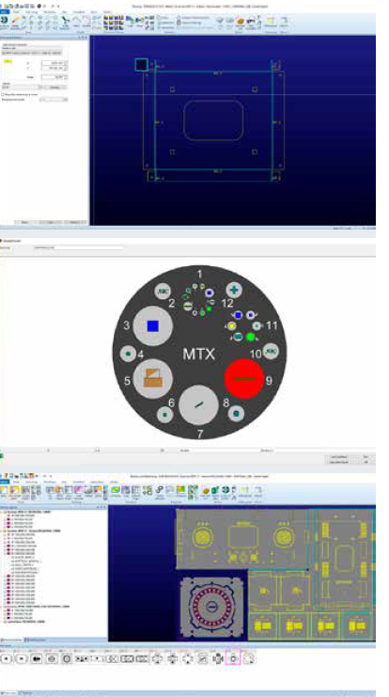Viewport: 389px width, 697px height.
Task: Collapse the first top-level node in the nesting tree
Action: pos(2,512)
